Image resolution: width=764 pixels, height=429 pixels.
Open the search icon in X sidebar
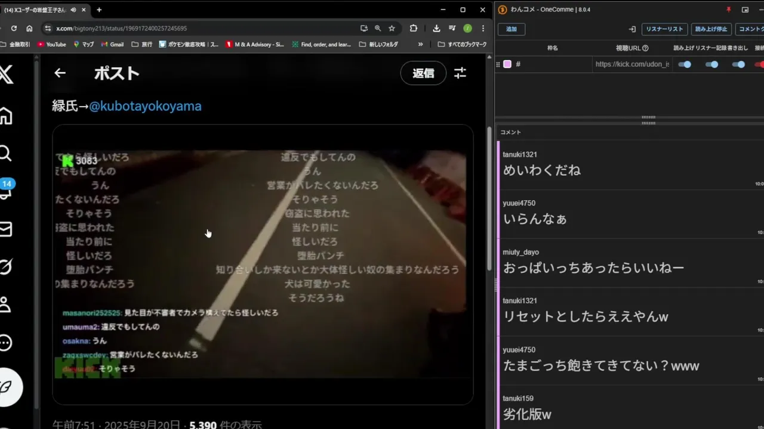click(x=5, y=154)
